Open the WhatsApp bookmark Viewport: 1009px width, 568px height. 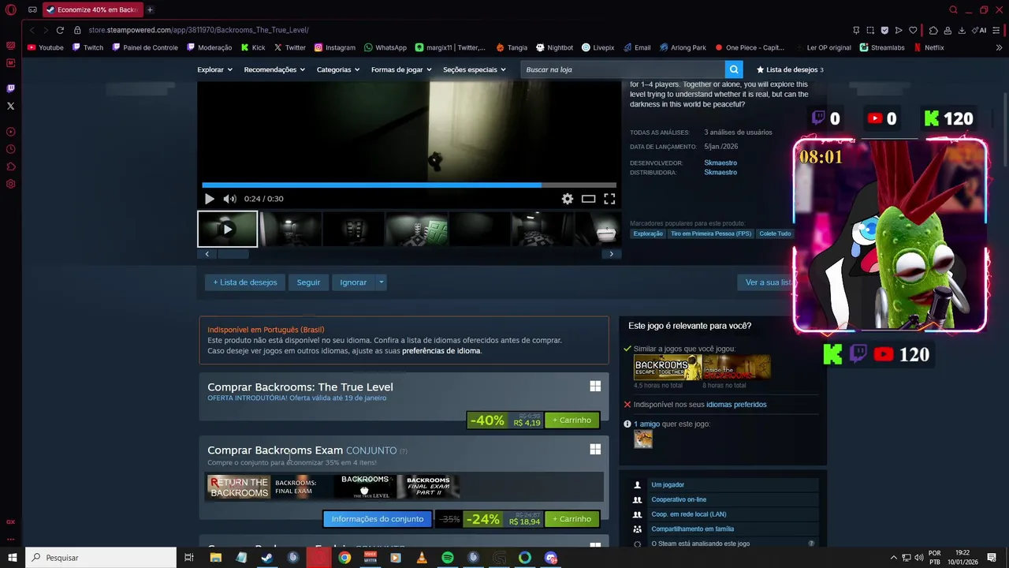pos(385,47)
